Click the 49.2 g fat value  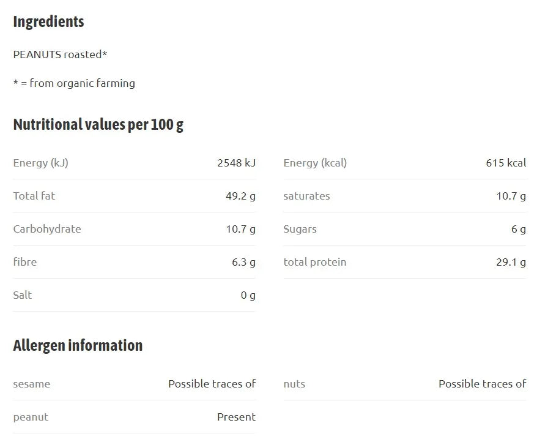coord(240,196)
